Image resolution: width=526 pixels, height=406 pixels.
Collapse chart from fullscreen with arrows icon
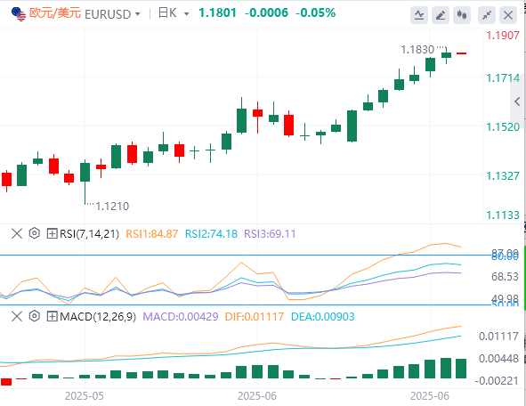point(487,15)
